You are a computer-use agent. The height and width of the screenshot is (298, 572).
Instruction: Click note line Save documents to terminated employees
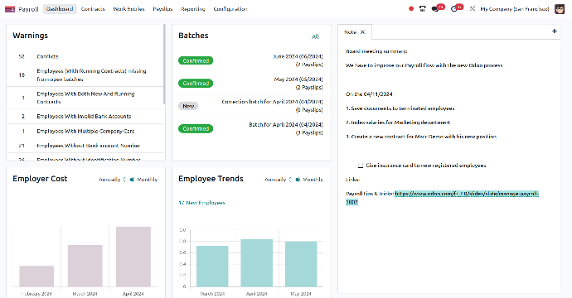coord(400,108)
